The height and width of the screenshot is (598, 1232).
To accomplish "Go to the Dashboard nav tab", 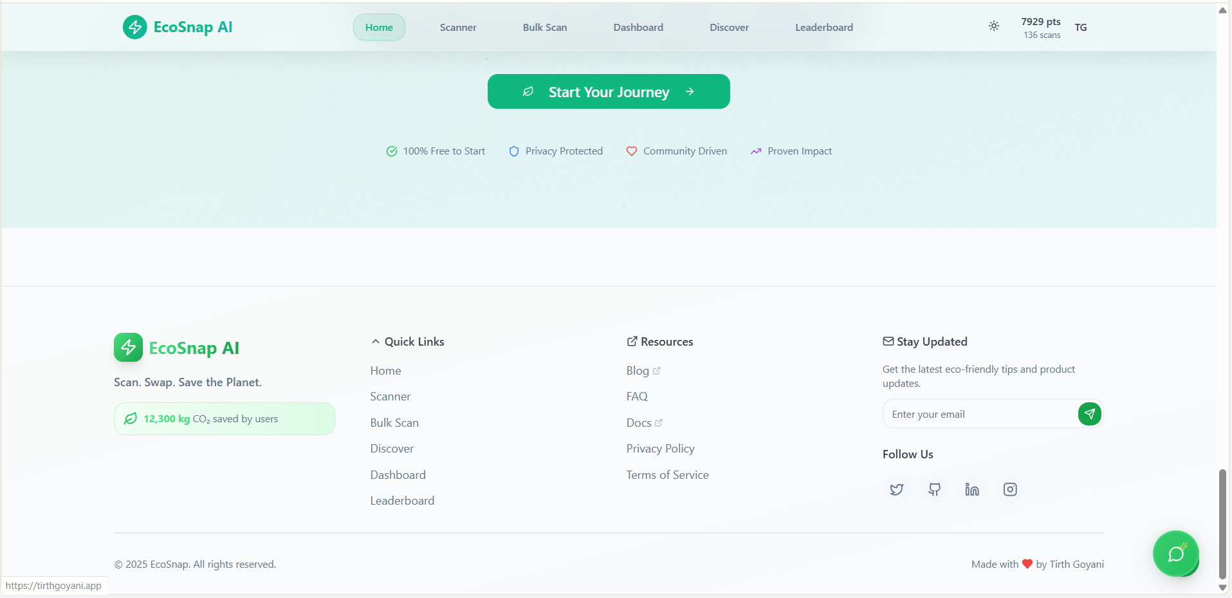I will 638,28.
